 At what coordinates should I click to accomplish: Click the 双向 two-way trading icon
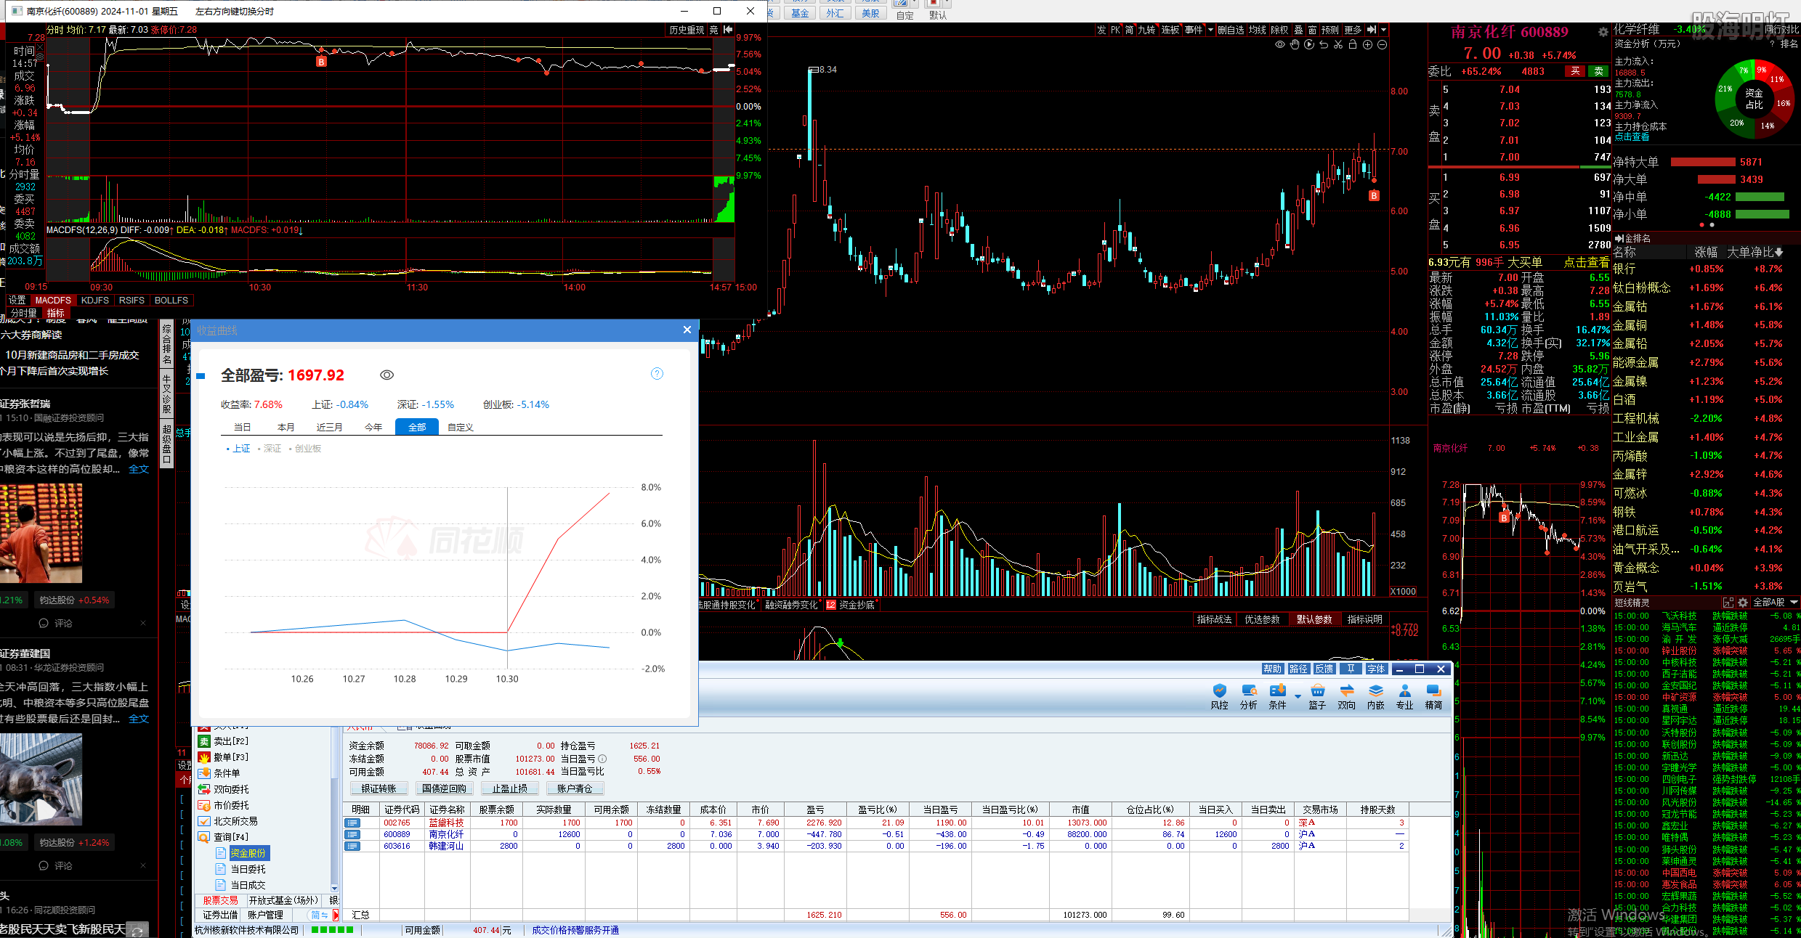pos(1347,696)
